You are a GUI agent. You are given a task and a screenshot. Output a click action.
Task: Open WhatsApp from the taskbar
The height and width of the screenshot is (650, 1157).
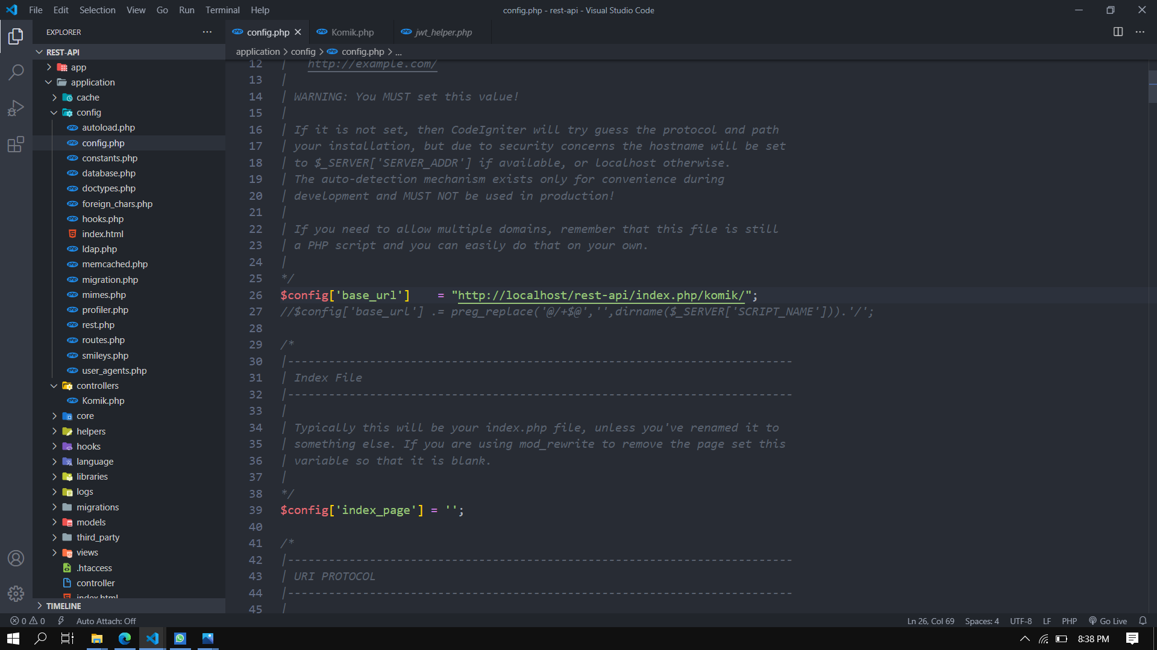click(x=180, y=639)
